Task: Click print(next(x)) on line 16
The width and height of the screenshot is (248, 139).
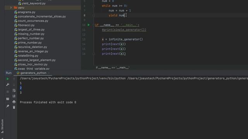Action: click(x=114, y=54)
